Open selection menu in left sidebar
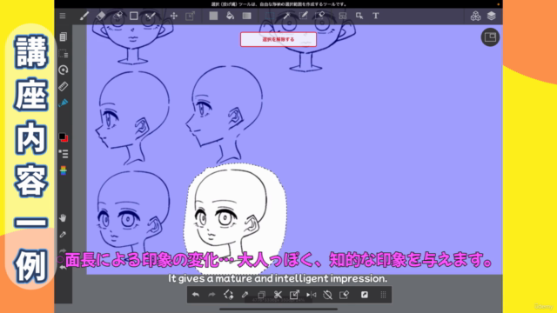 click(x=64, y=54)
